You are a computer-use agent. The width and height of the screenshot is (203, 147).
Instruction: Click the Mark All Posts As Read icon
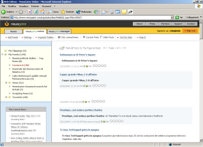point(62,48)
